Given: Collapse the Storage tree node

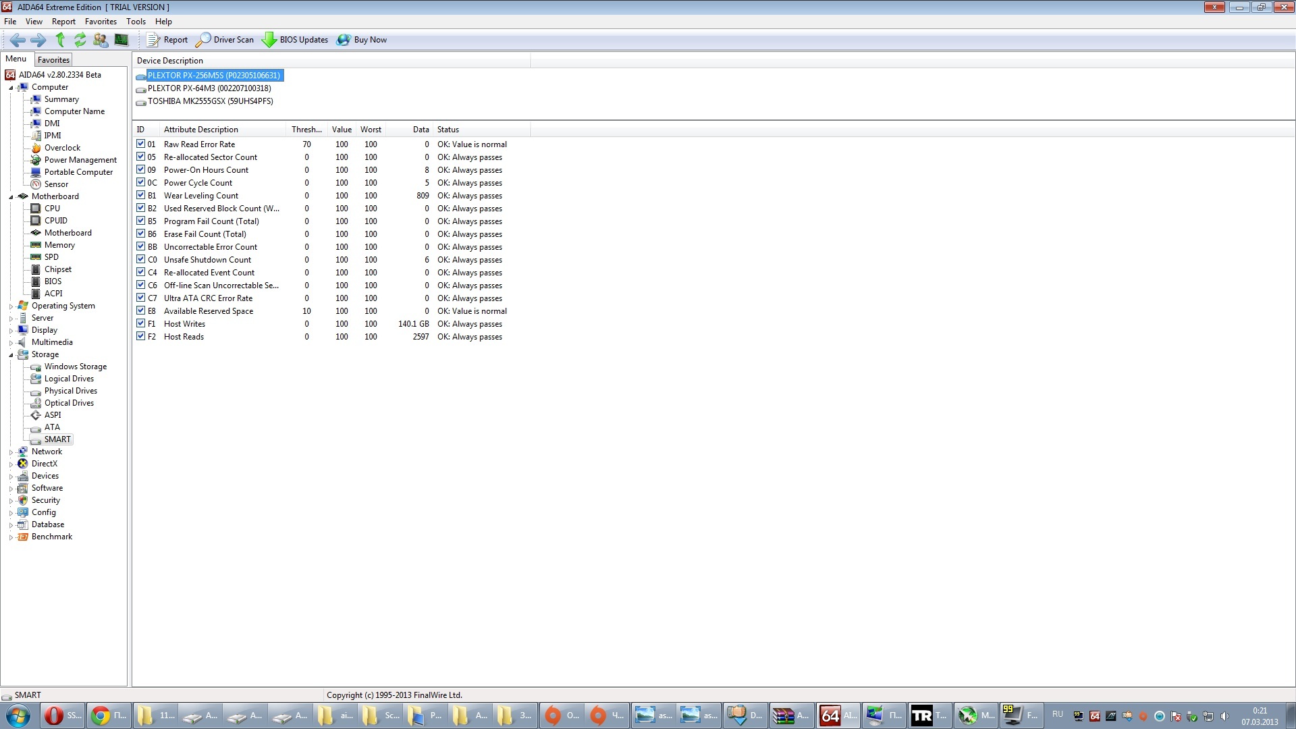Looking at the screenshot, I should coord(11,355).
